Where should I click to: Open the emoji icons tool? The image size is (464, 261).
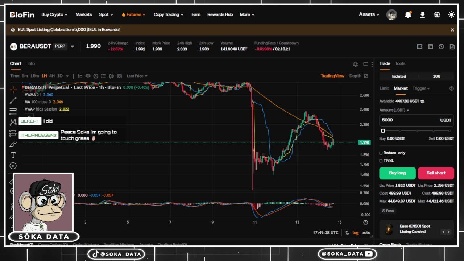tap(13, 166)
